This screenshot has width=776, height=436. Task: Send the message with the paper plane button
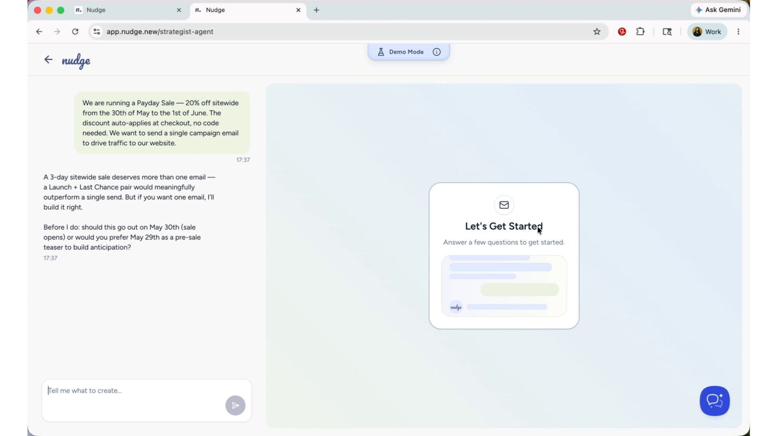click(x=235, y=405)
